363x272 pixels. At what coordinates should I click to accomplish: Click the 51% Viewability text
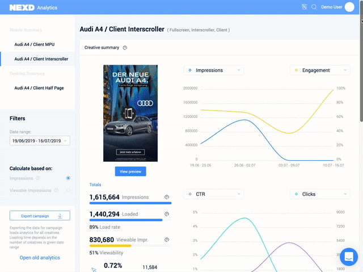click(x=106, y=253)
